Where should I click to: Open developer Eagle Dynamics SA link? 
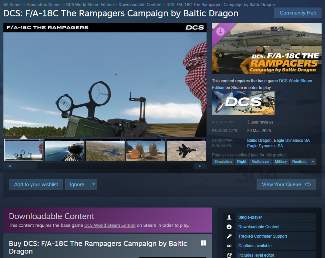click(x=292, y=140)
